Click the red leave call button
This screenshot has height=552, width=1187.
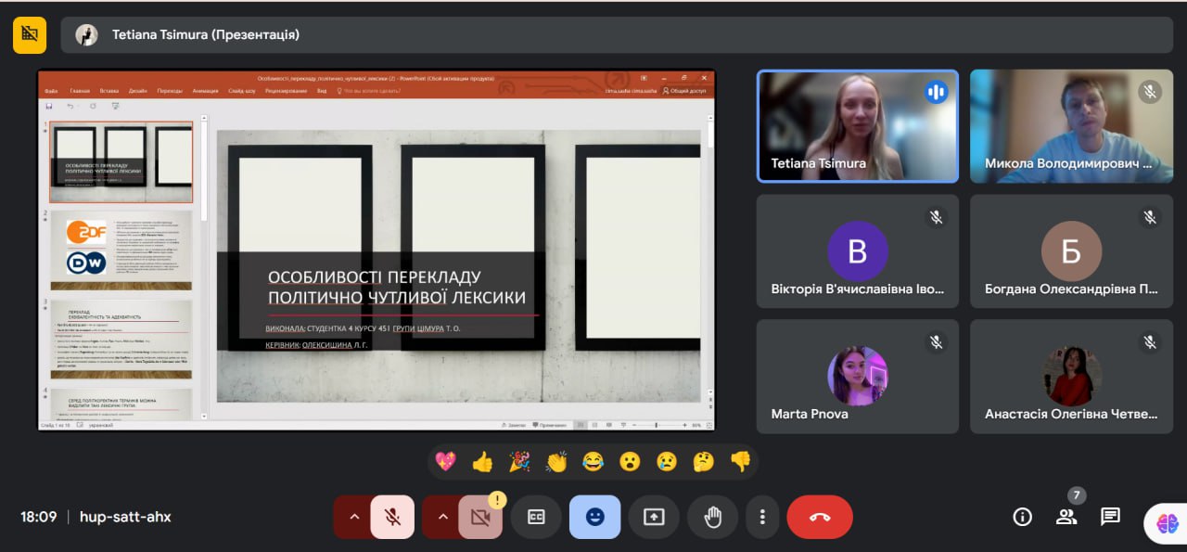click(x=820, y=517)
